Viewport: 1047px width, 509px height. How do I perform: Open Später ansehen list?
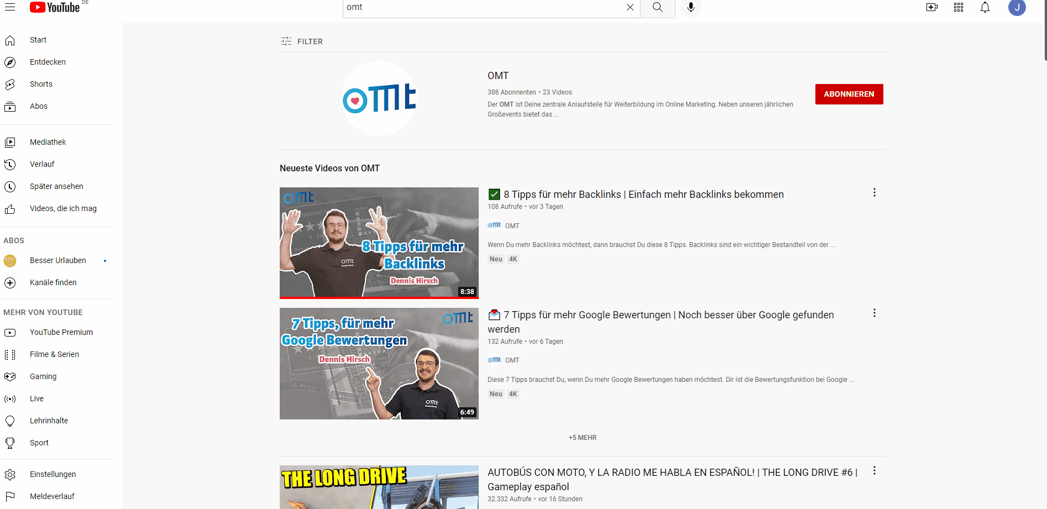(57, 186)
